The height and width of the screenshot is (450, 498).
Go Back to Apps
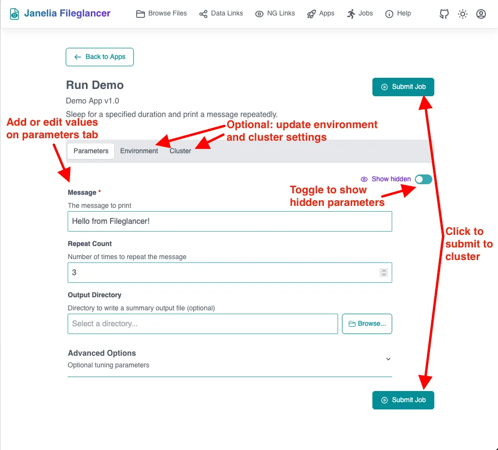[100, 57]
